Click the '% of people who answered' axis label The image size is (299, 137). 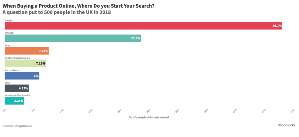149,117
